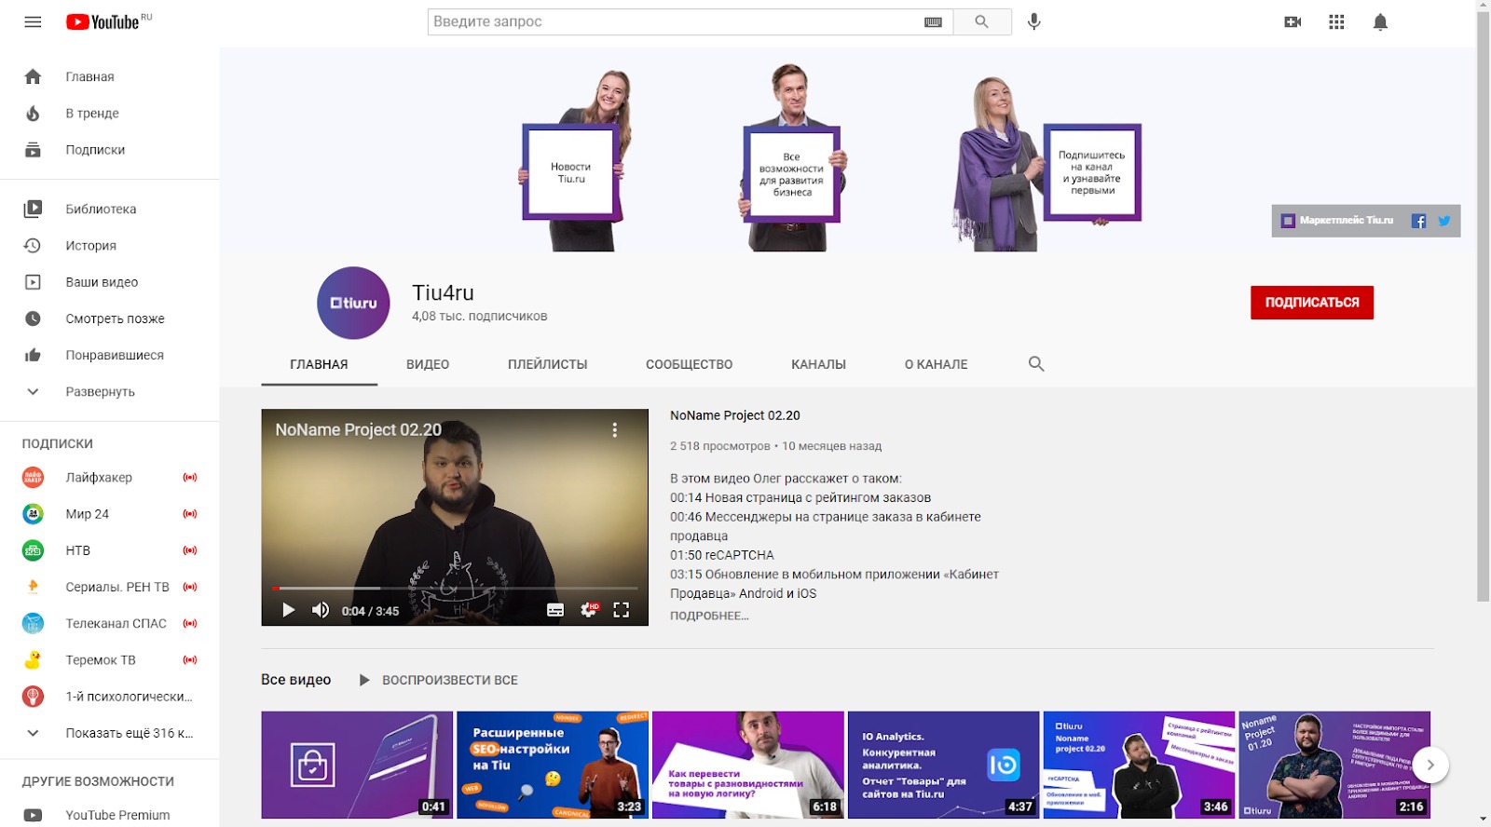Search within the channel using magnifier icon
Screen dimensions: 1491x827
(1036, 364)
